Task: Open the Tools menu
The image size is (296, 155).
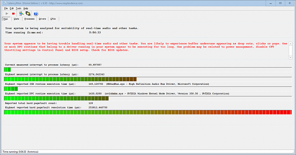Action: [19, 9]
